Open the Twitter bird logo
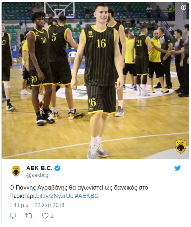The image size is (191, 227). 177,168
